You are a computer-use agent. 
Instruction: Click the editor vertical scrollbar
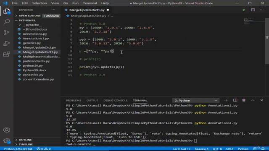point(267,41)
